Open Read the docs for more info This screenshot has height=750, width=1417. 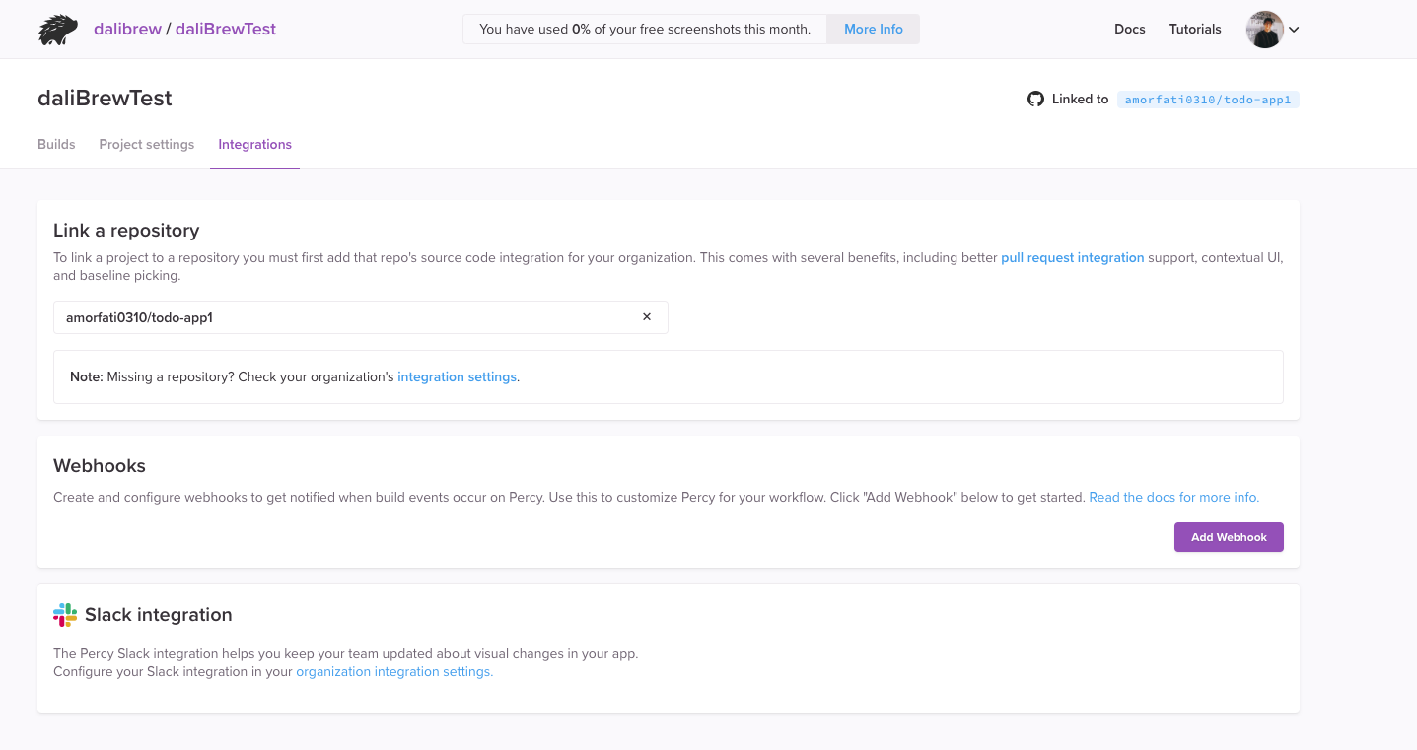(x=1174, y=498)
